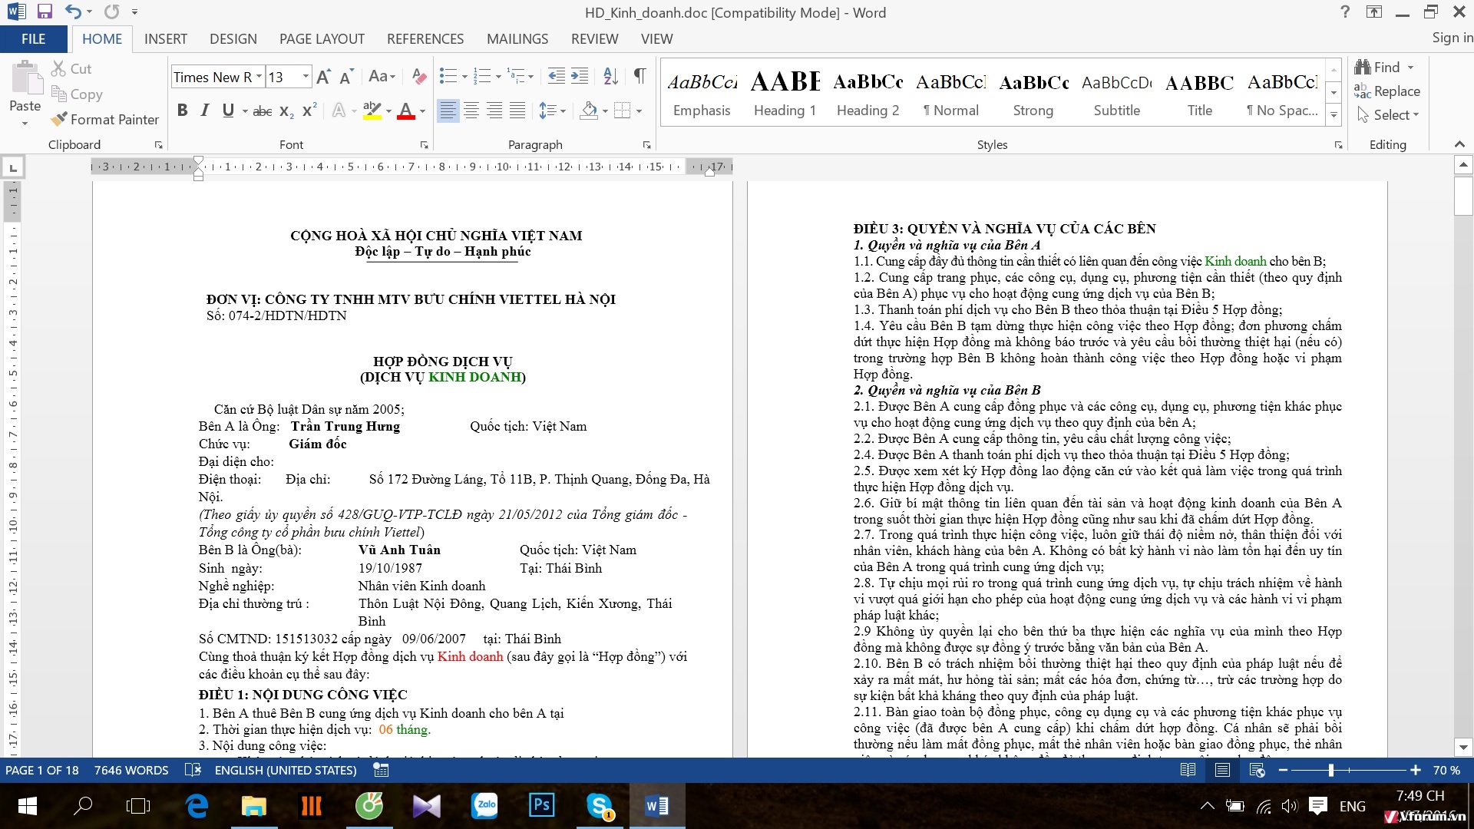This screenshot has width=1474, height=829.
Task: Open the REVIEW ribbon tab
Action: point(594,38)
